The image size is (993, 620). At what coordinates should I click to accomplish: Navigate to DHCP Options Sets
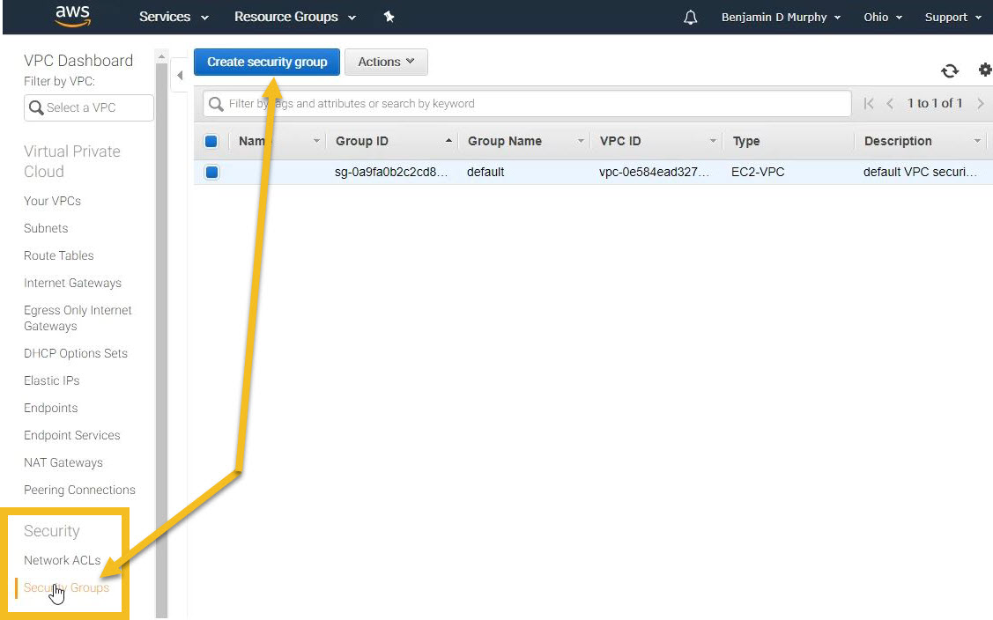click(76, 353)
